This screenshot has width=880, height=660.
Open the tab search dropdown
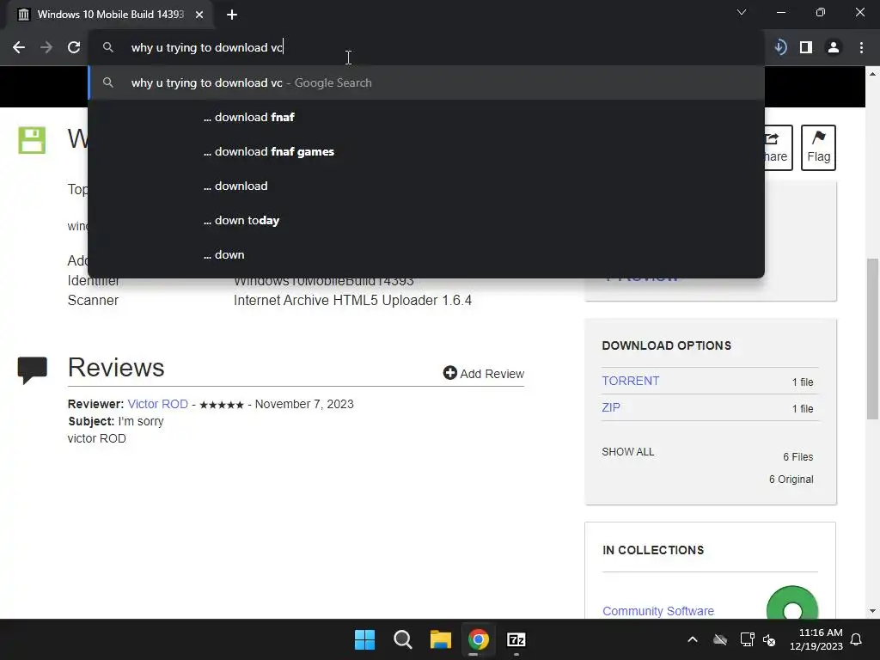coord(742,12)
